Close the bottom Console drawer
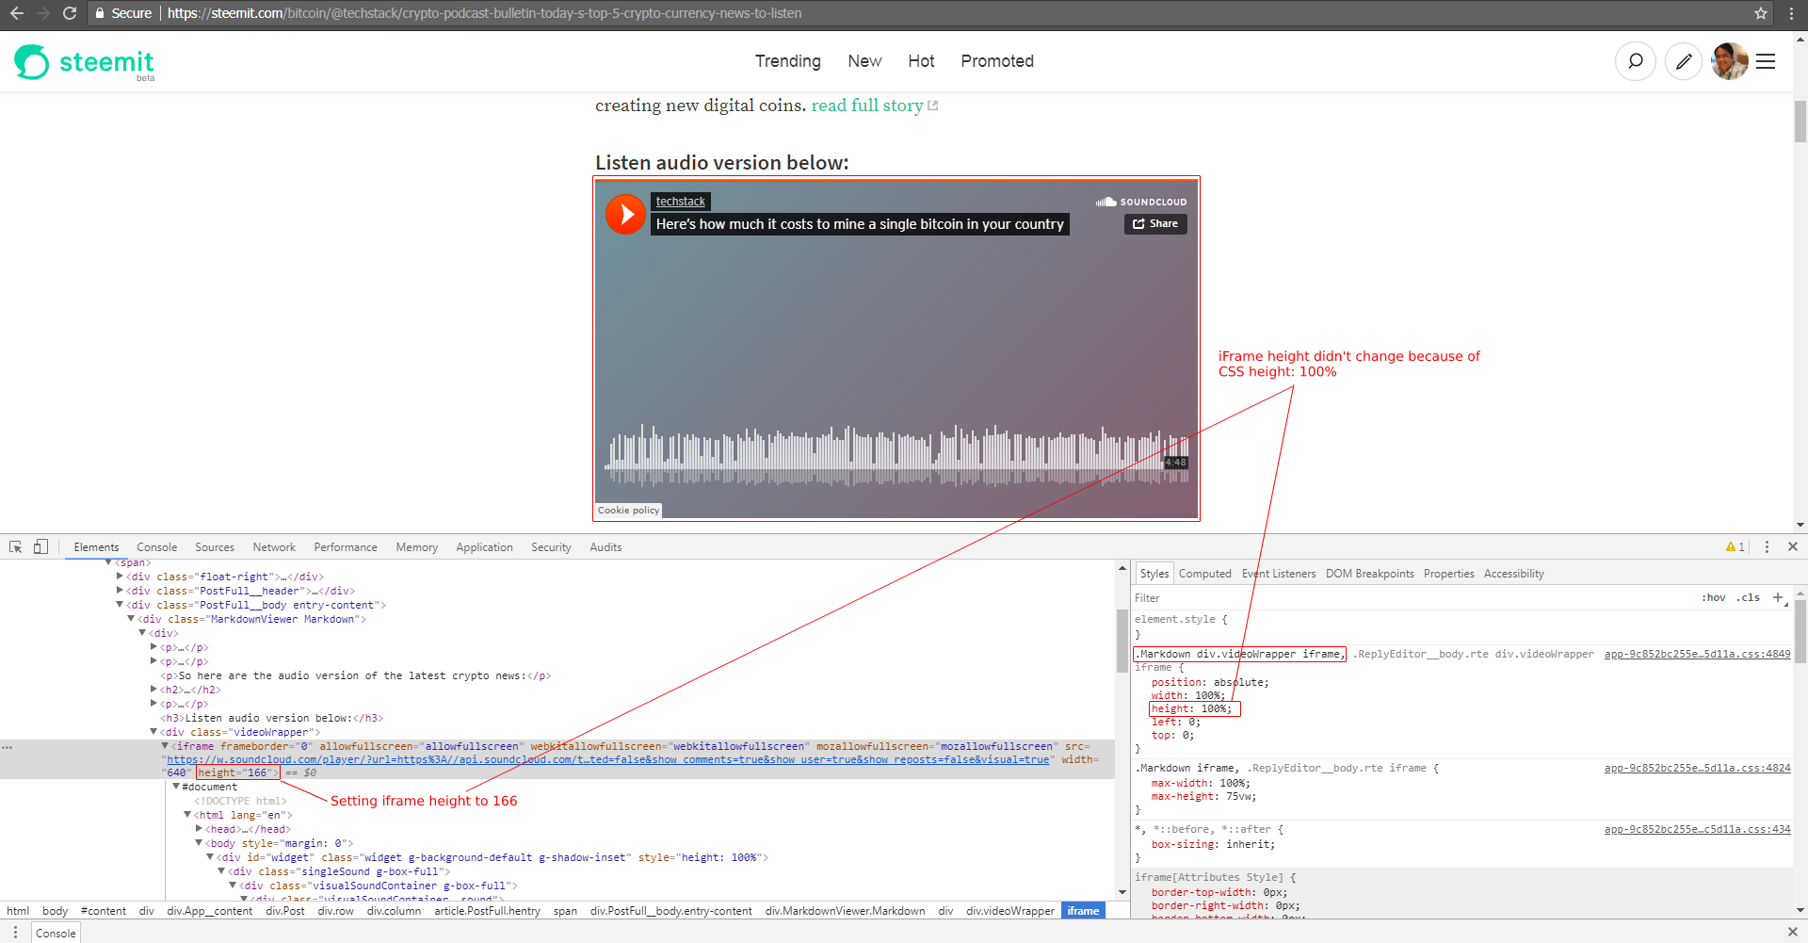Screen dimensions: 1808x943 tap(1793, 932)
